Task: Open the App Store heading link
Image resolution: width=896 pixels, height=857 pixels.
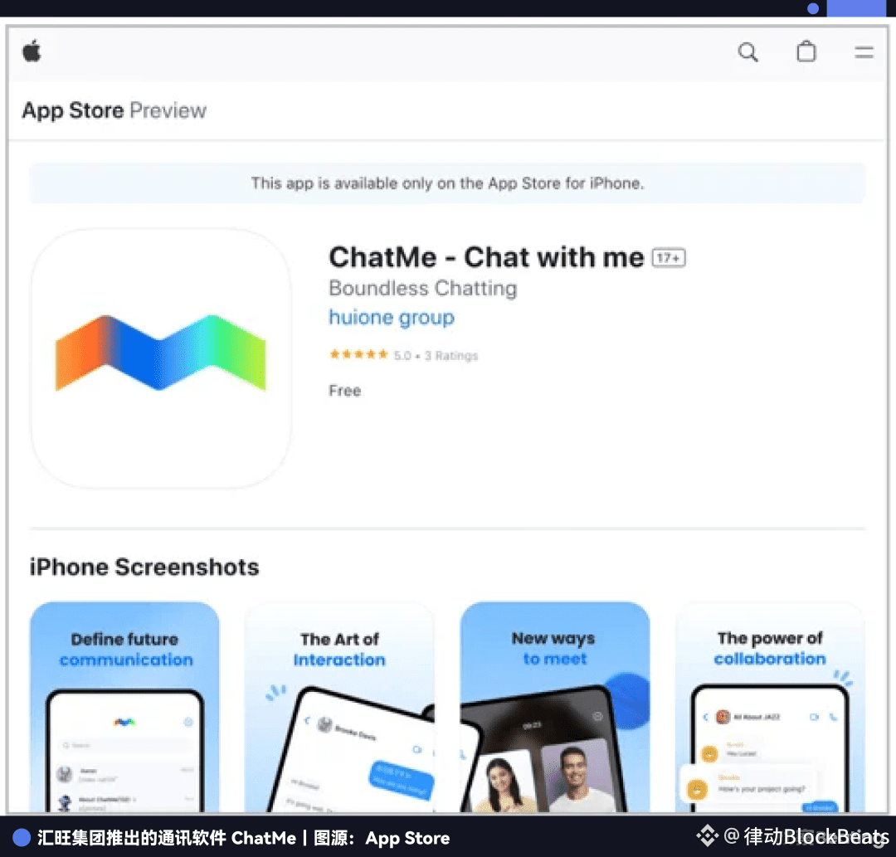Action: 72,110
